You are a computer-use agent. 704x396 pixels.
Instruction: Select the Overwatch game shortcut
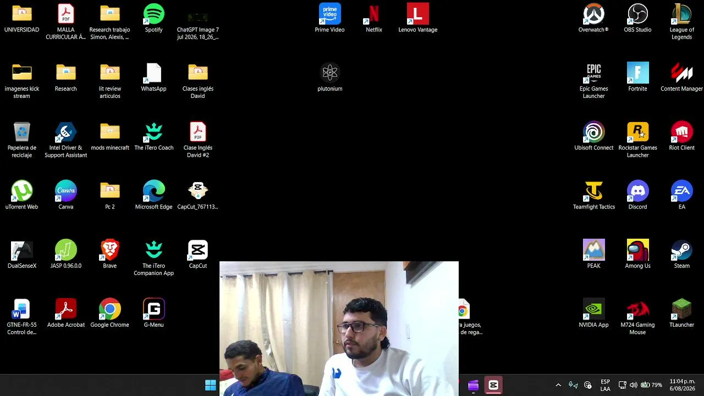point(594,14)
